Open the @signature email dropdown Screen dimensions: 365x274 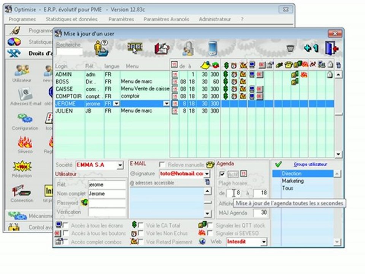tap(207, 174)
